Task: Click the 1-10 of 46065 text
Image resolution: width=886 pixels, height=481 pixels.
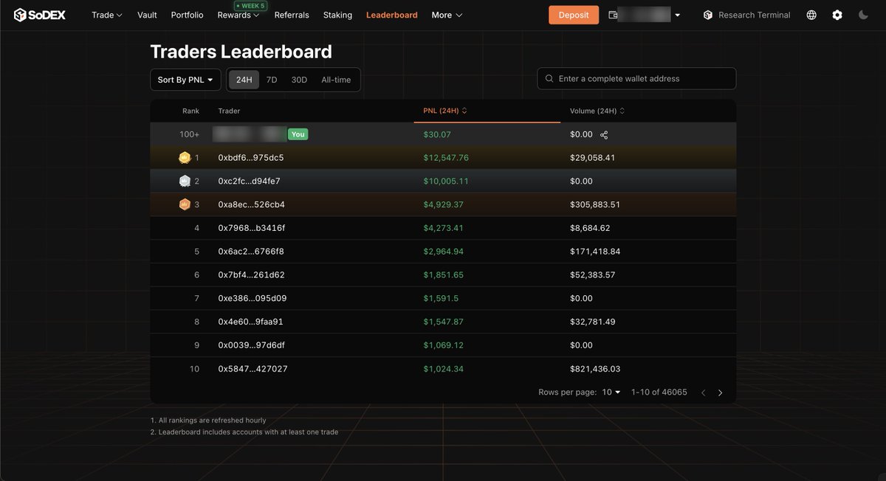Action: [659, 392]
